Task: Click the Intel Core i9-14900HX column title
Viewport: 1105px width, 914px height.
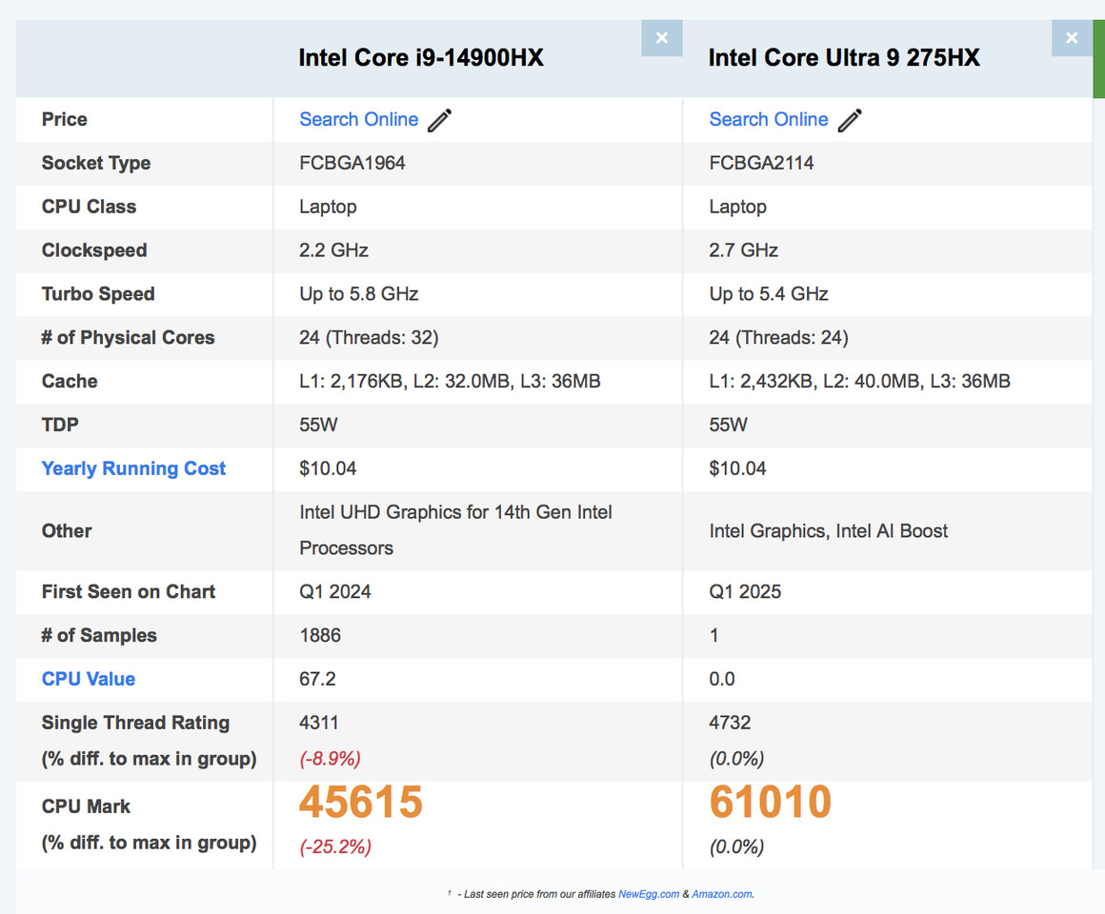Action: coord(421,58)
